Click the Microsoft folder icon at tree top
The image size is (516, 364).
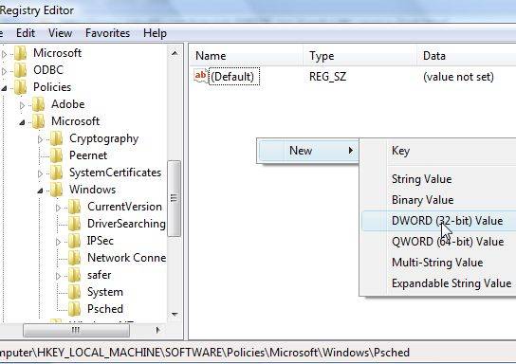pos(21,53)
